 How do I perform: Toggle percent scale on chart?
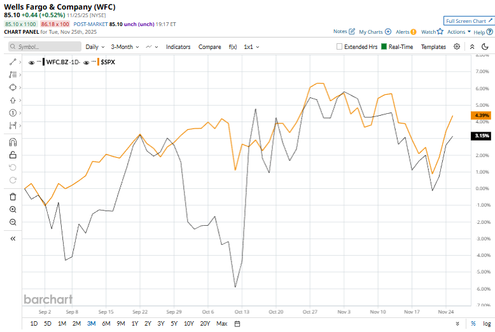click(x=473, y=324)
